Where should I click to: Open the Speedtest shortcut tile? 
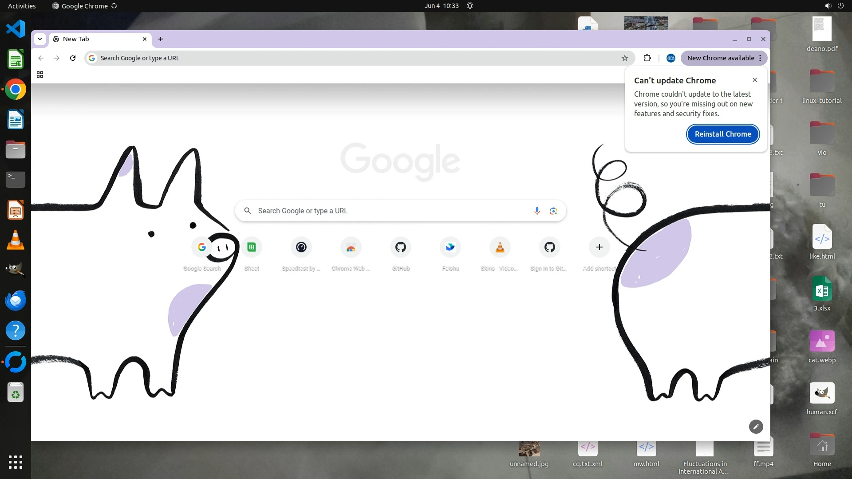301,247
